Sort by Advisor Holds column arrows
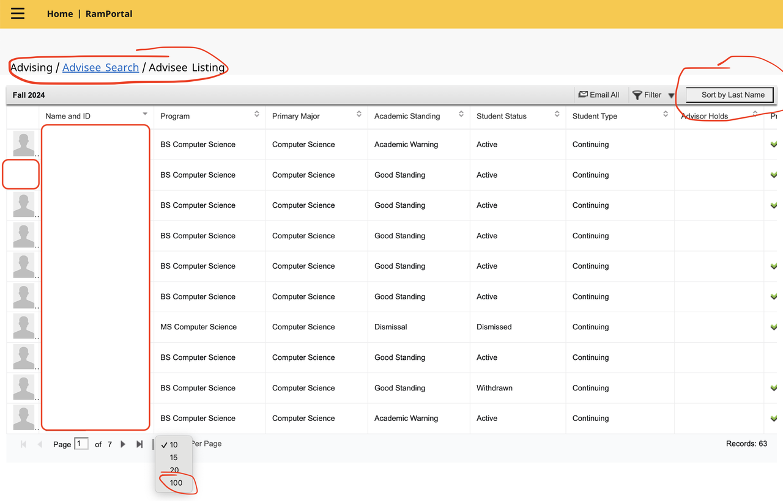 point(755,114)
